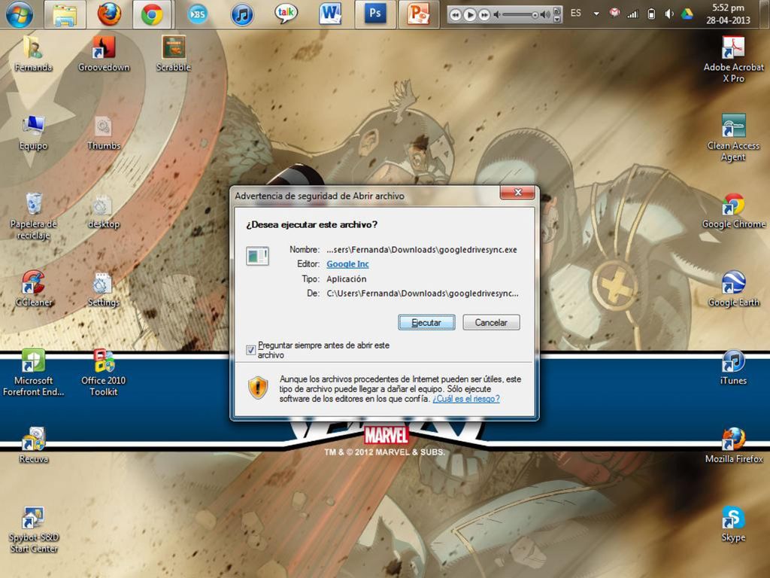Screen dimensions: 770x578
Task: Open the BS app taskbar icon
Action: (198, 14)
